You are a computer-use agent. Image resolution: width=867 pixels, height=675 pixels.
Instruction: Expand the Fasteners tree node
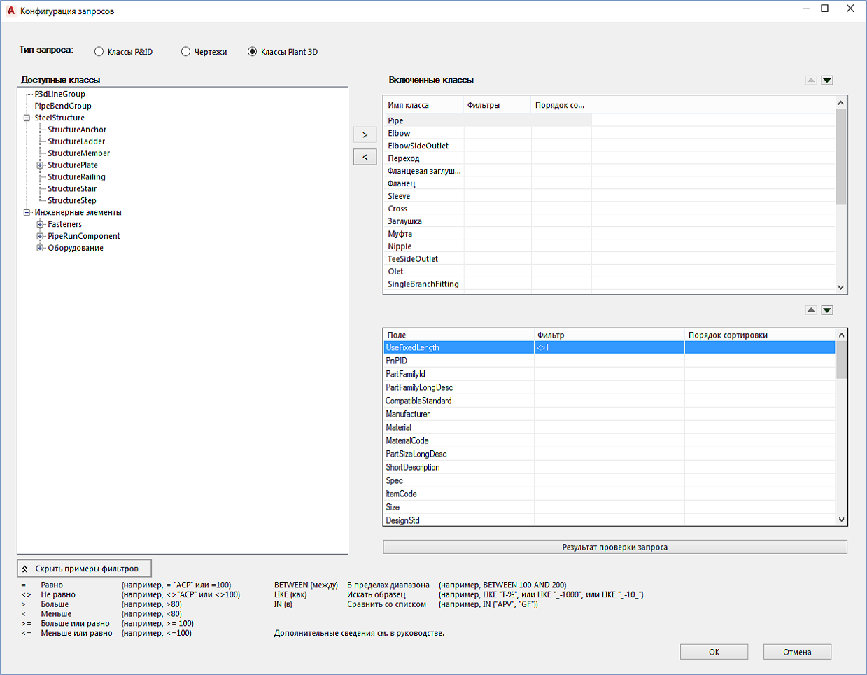[40, 224]
